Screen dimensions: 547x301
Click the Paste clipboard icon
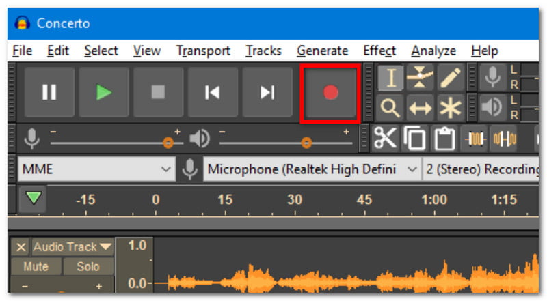pos(444,139)
